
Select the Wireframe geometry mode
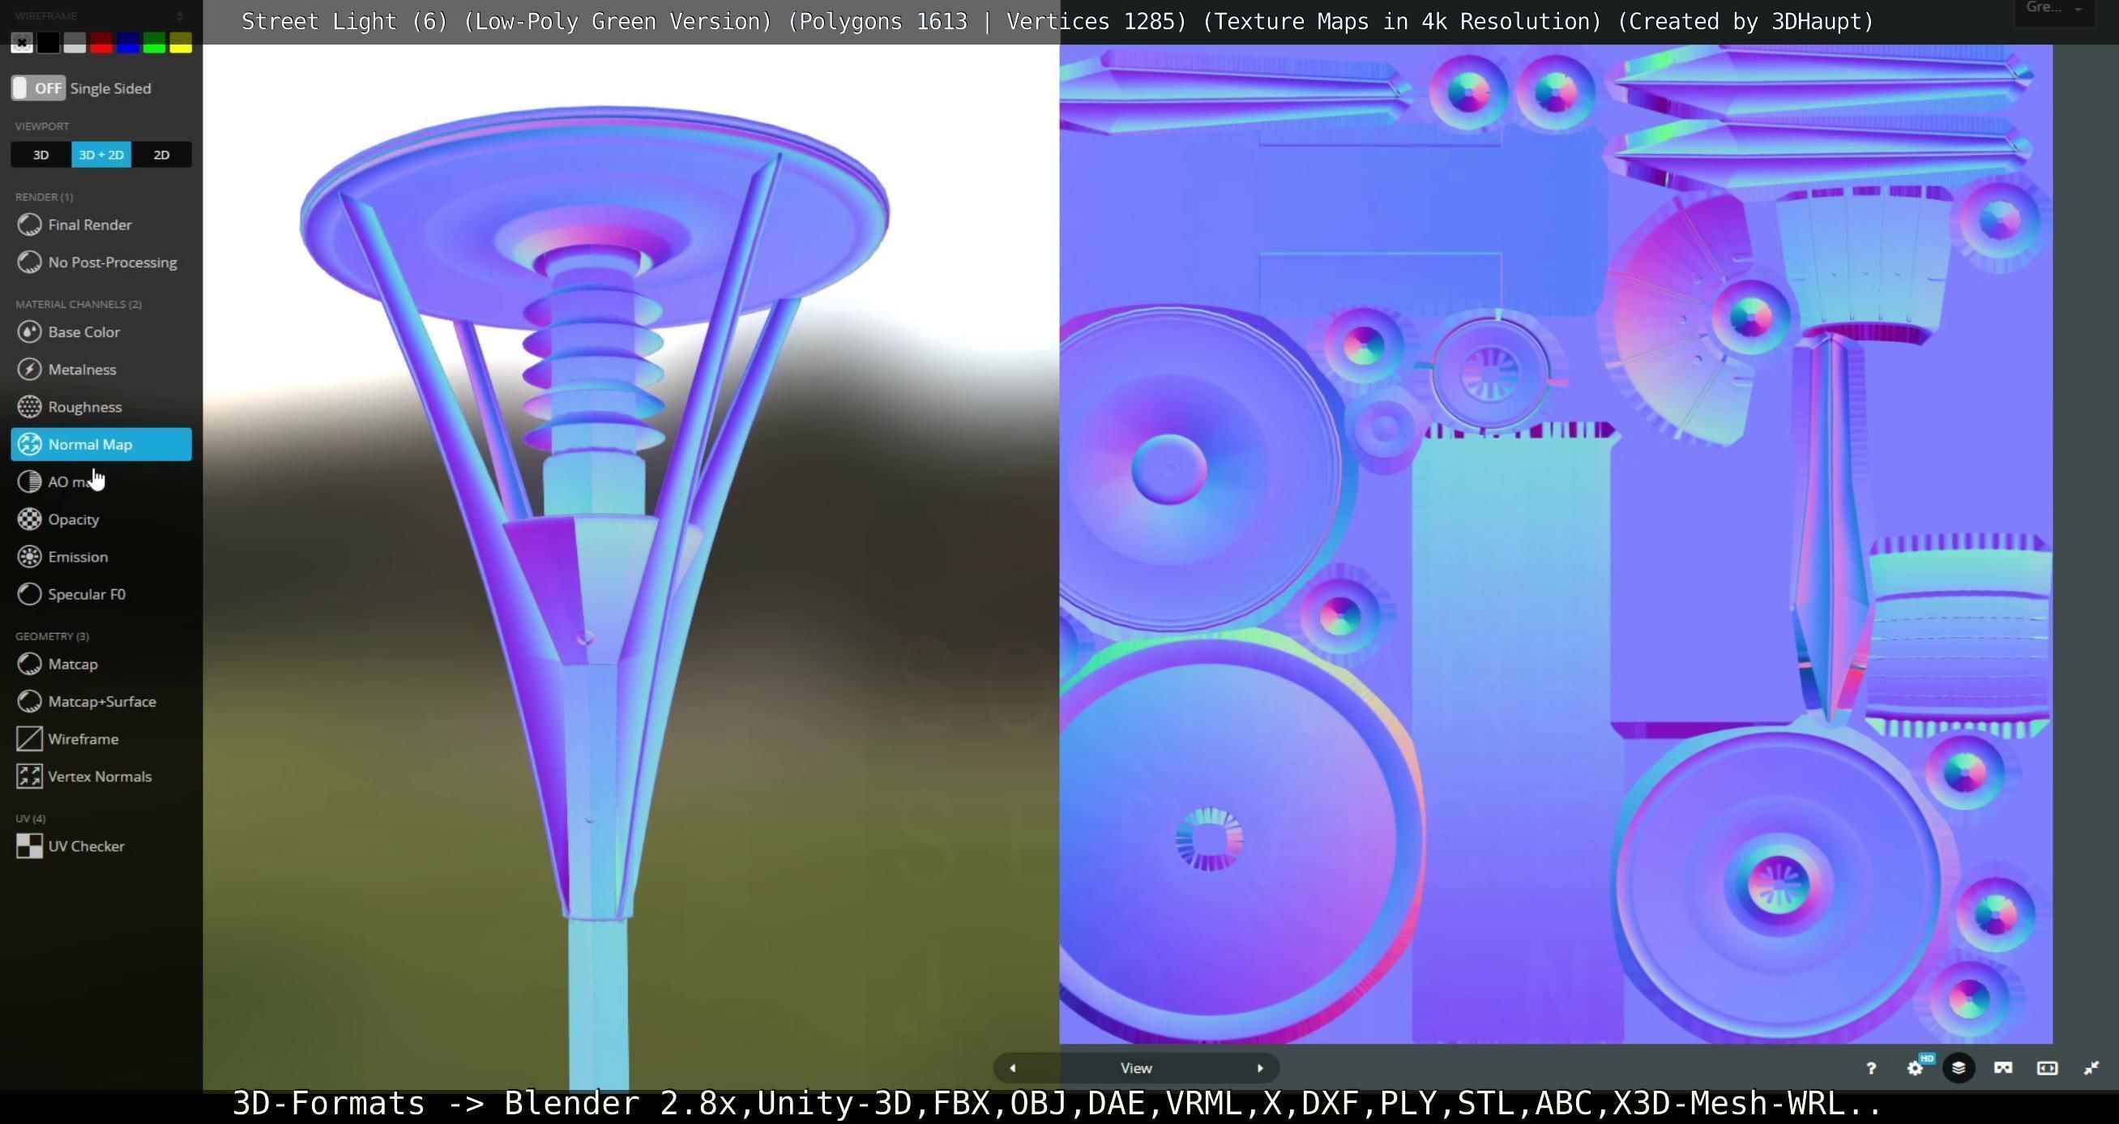(x=83, y=739)
